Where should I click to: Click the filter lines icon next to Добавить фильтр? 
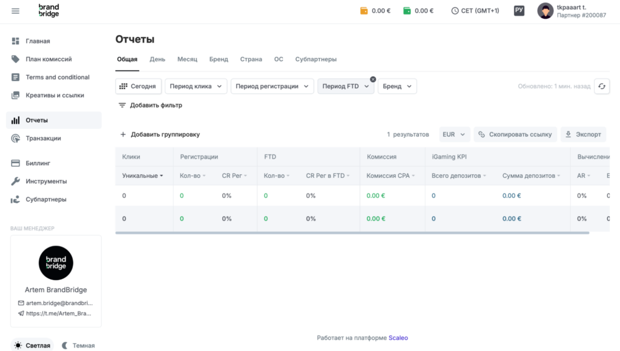122,105
